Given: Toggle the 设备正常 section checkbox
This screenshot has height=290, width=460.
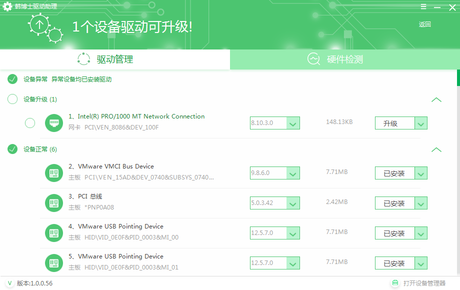Looking at the screenshot, I should point(12,149).
